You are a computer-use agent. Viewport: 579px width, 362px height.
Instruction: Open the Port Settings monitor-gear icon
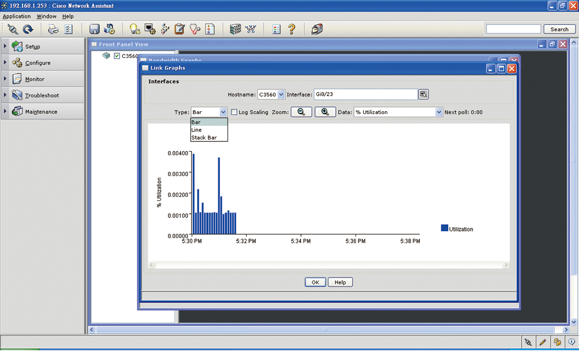coord(150,29)
